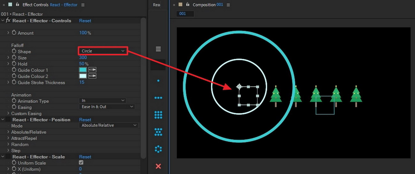Screen dimensions: 415x174
Task: Click the red X icon in the React panel
Action: pos(158,166)
